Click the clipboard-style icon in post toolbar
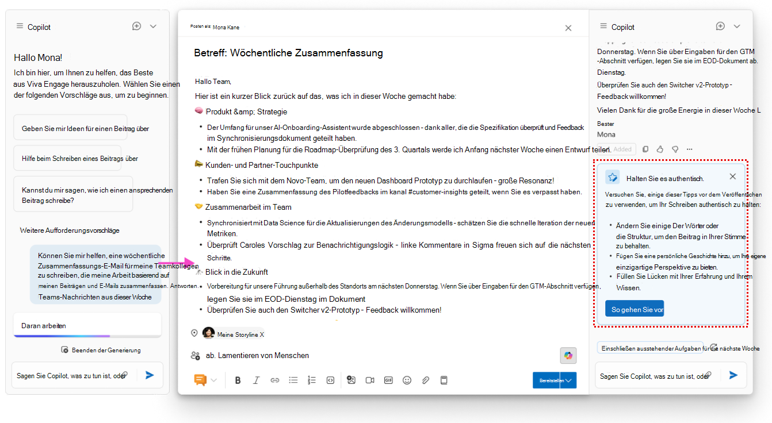Viewport: 772px width, 423px height. click(x=444, y=380)
